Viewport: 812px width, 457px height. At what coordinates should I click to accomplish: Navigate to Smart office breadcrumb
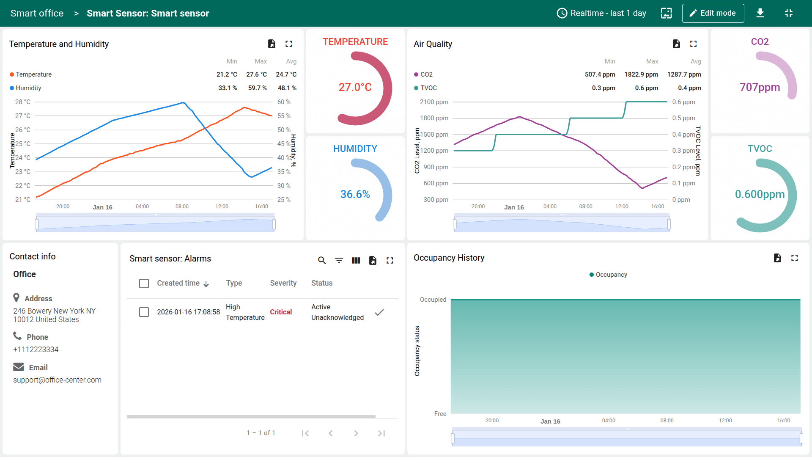click(37, 13)
